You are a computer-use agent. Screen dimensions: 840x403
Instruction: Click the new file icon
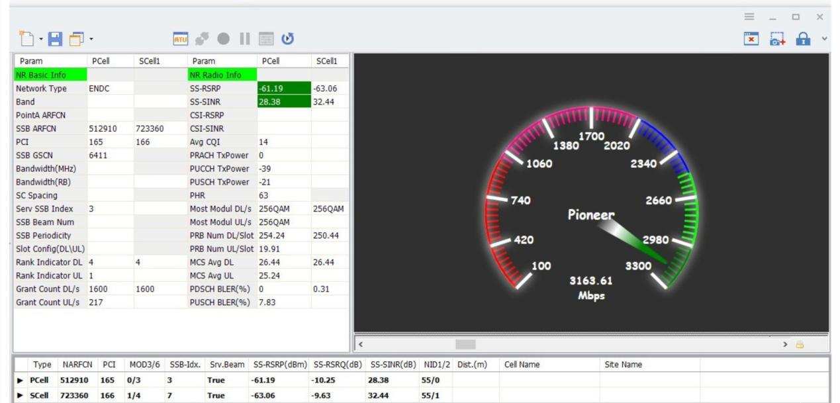(26, 40)
